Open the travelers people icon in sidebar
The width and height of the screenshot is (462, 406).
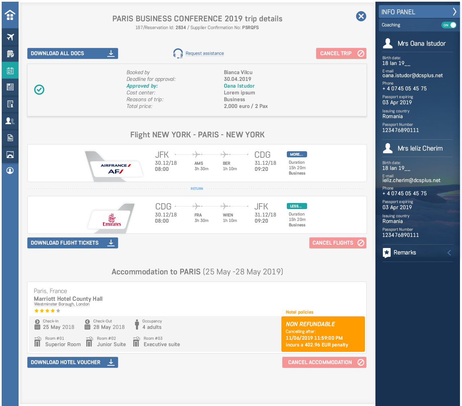pos(10,120)
